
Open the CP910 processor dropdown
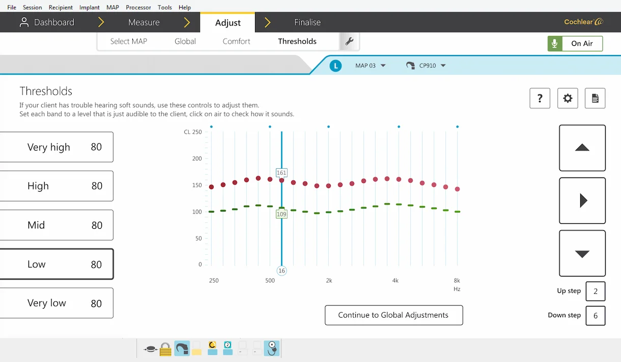[426, 66]
